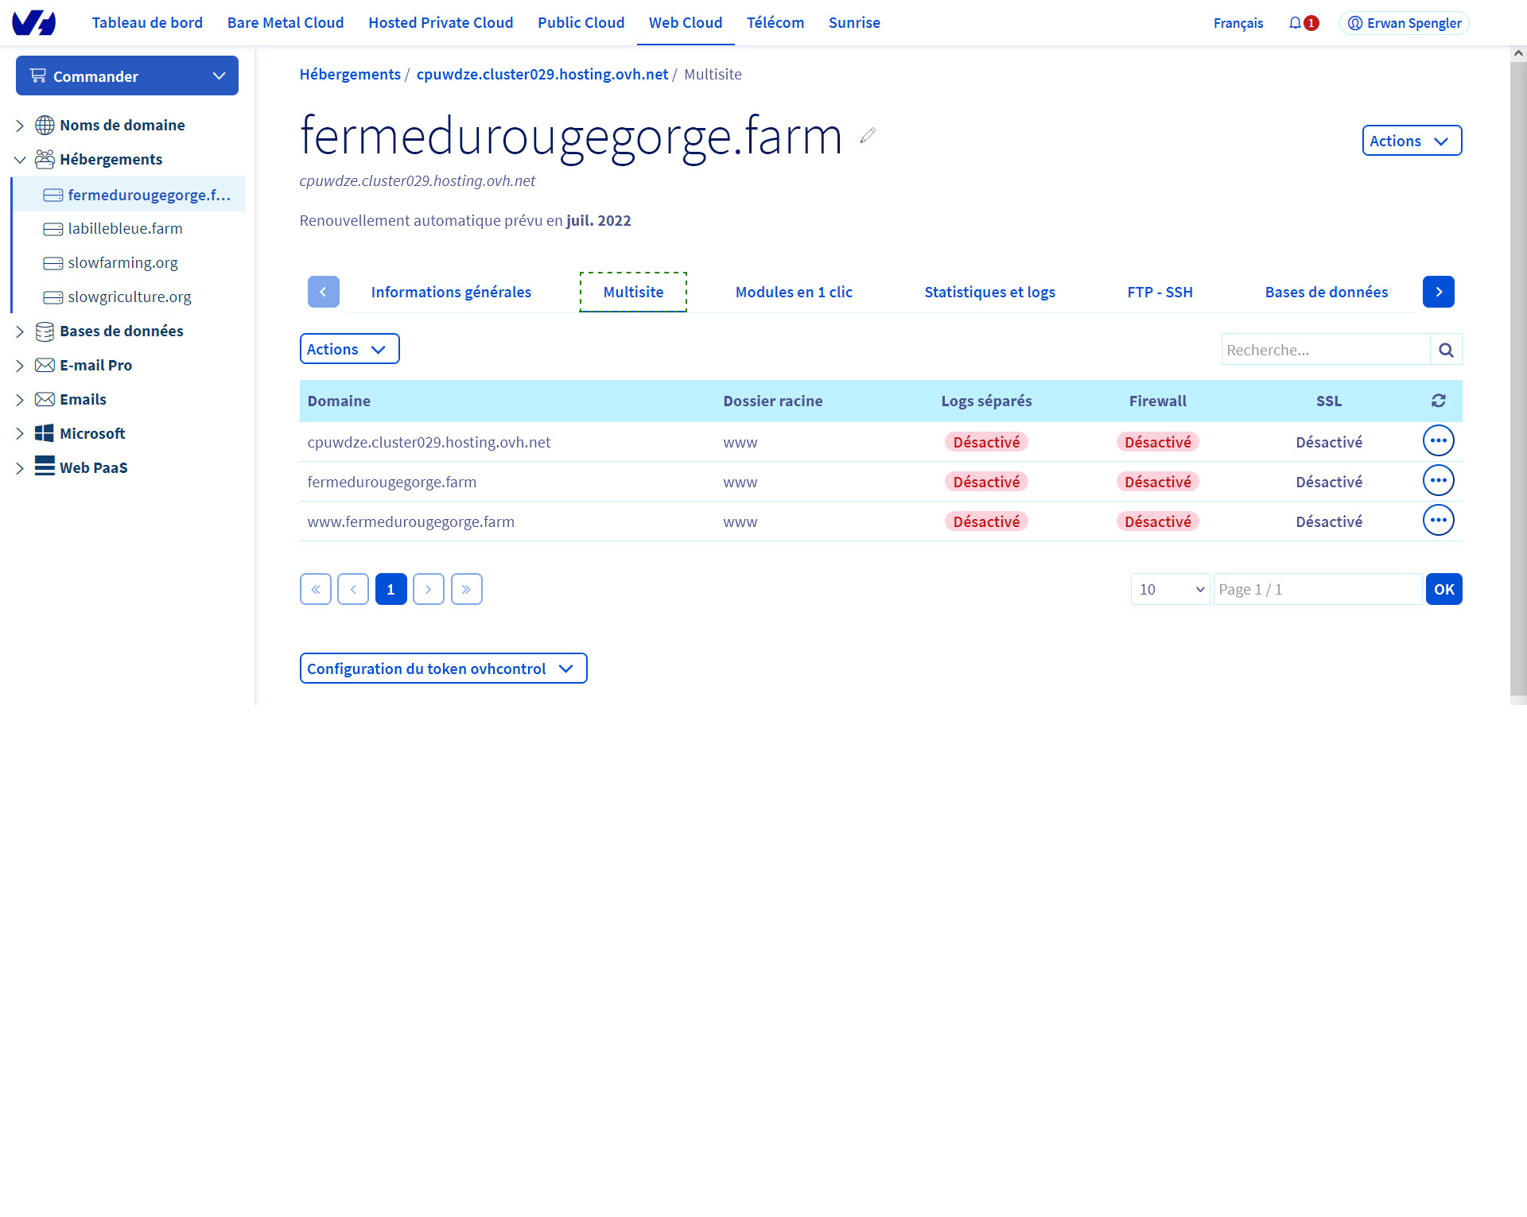Click the user avatar icon beside Erwan Spengler
The width and height of the screenshot is (1527, 1217).
(x=1355, y=23)
